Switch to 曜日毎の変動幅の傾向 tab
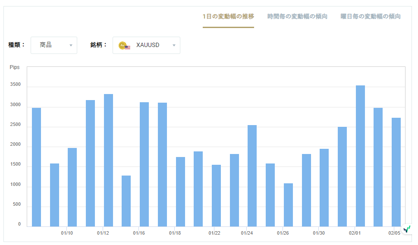 tap(371, 16)
